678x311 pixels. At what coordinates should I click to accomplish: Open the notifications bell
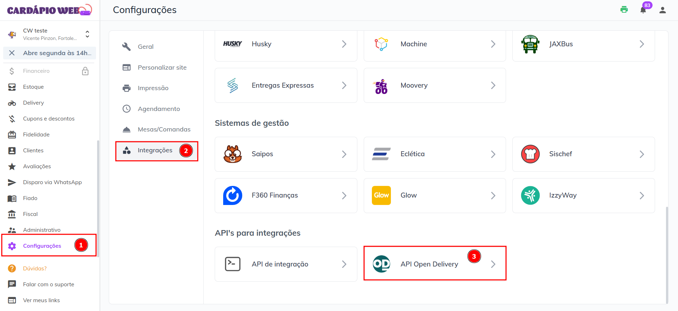click(643, 10)
